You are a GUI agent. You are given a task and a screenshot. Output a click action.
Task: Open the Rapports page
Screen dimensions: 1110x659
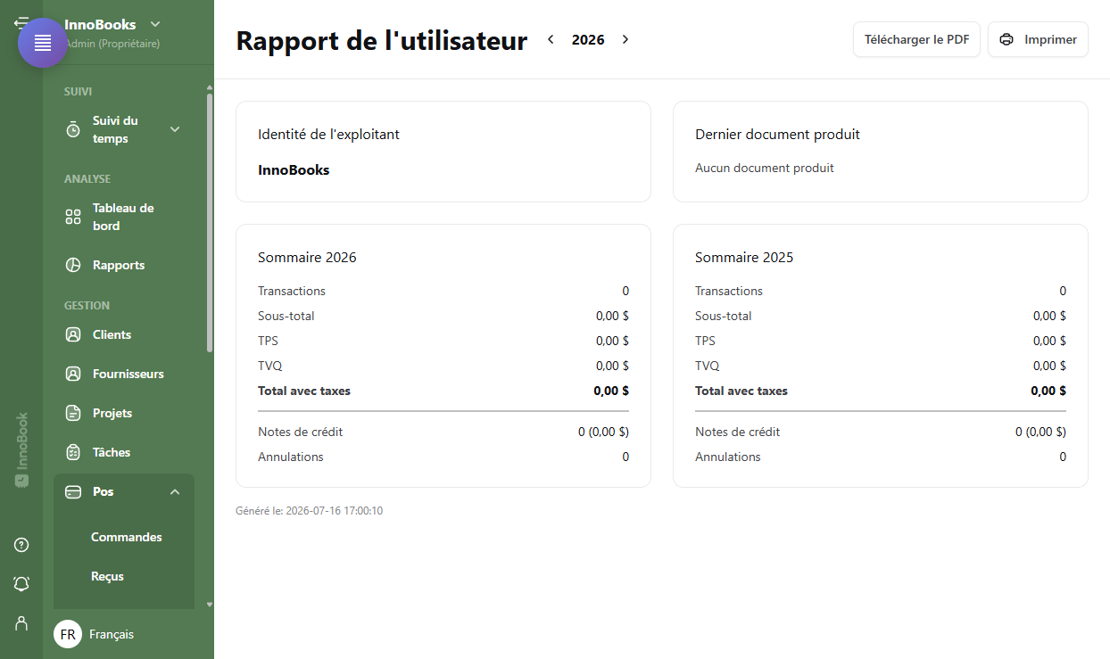[x=124, y=265]
